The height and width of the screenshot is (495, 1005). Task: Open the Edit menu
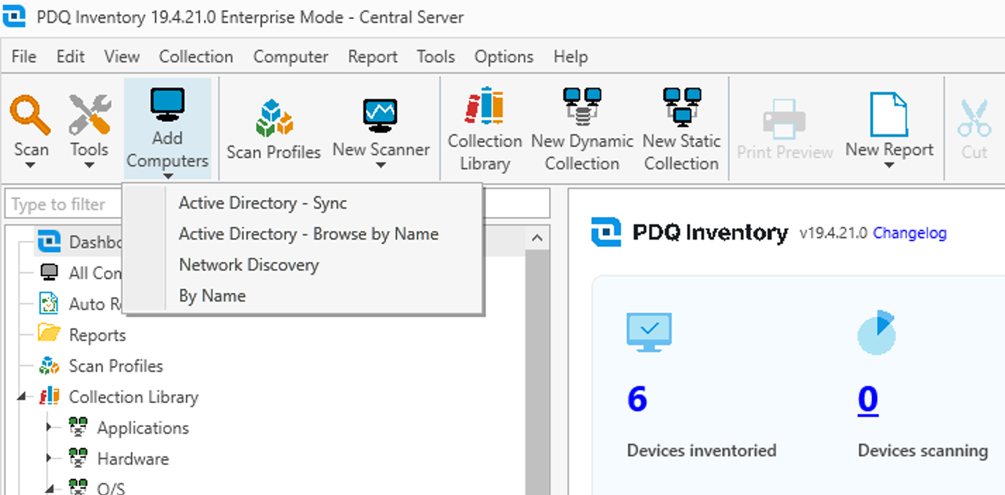[70, 56]
